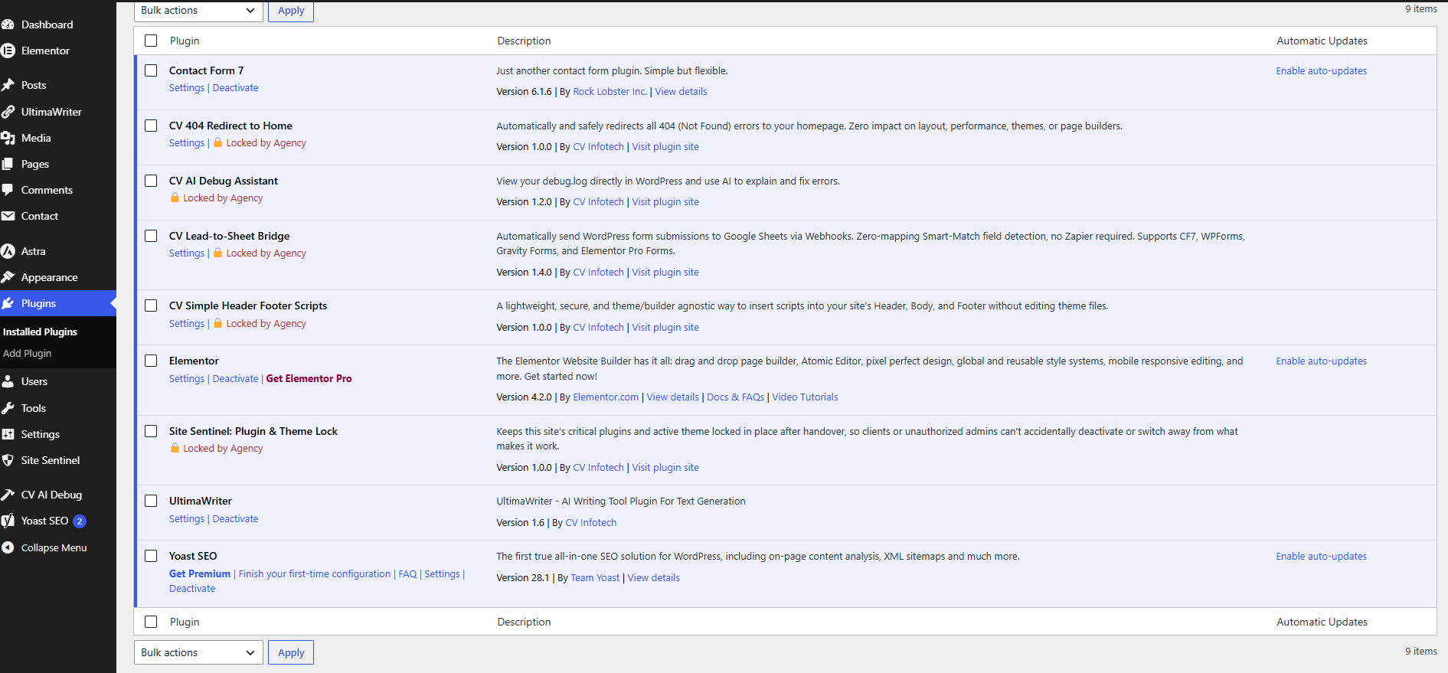
Task: Click the Posts pin icon
Action: click(x=8, y=85)
